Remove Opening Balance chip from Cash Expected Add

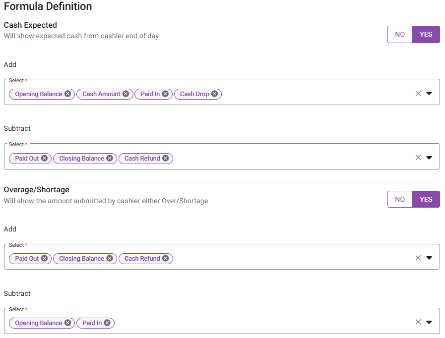coord(67,94)
